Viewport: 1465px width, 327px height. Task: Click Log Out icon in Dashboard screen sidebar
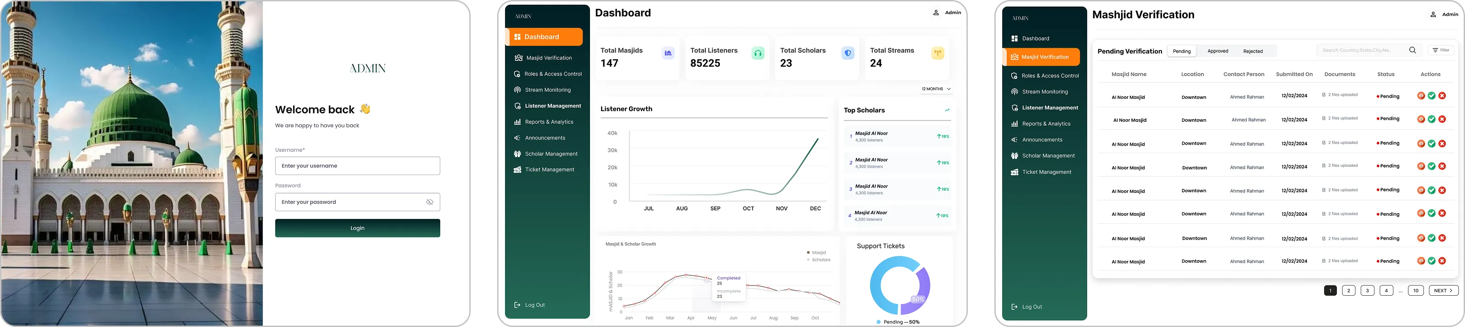coord(518,305)
